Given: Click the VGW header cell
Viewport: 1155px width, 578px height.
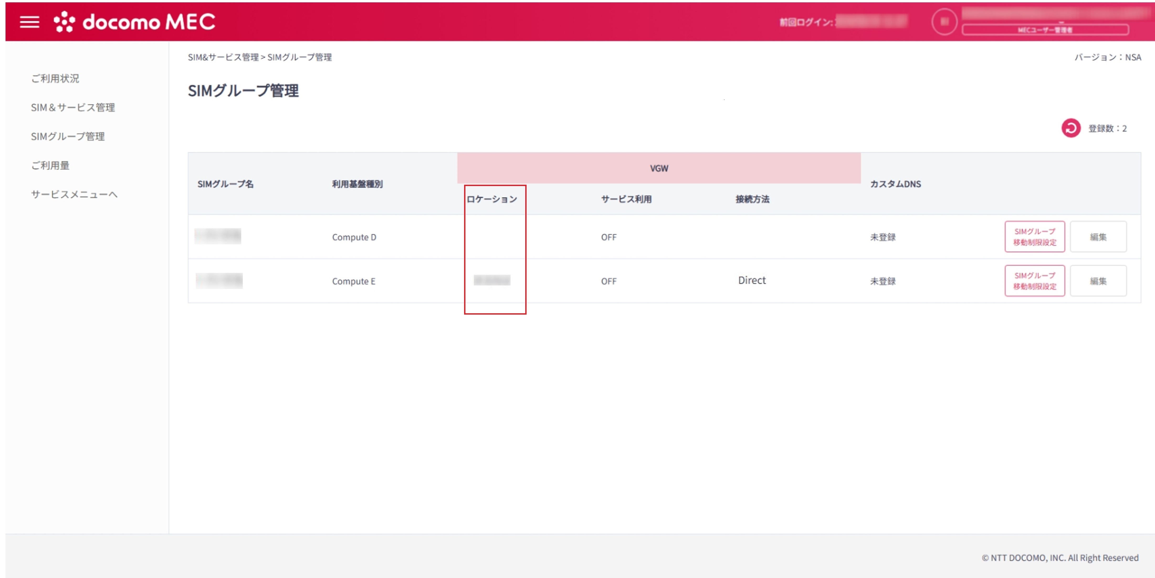Looking at the screenshot, I should click(659, 168).
